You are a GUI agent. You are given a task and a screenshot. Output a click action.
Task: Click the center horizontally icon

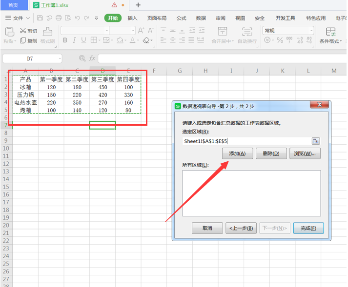(x=173, y=40)
